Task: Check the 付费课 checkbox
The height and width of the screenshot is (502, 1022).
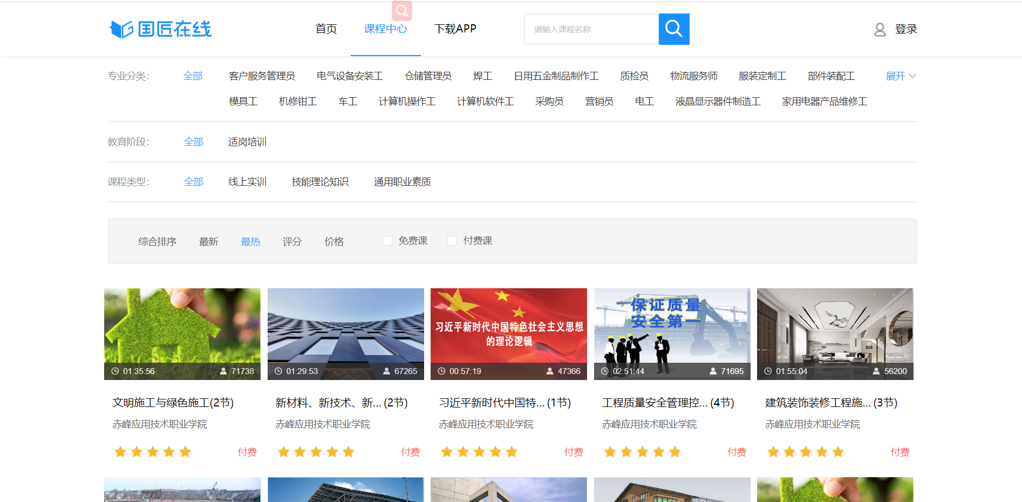Action: pos(452,241)
